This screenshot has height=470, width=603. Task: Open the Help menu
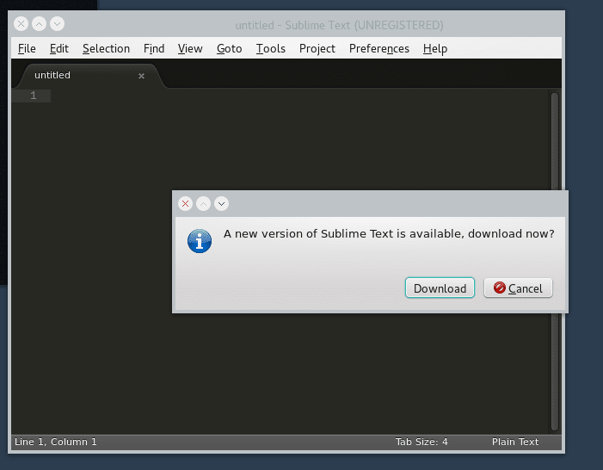tap(435, 48)
